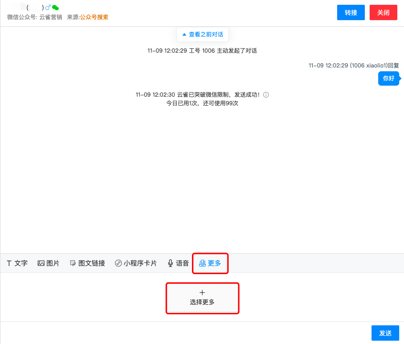
Task: Expand 查看之前对话 to load earlier conversation
Action: pos(202,34)
